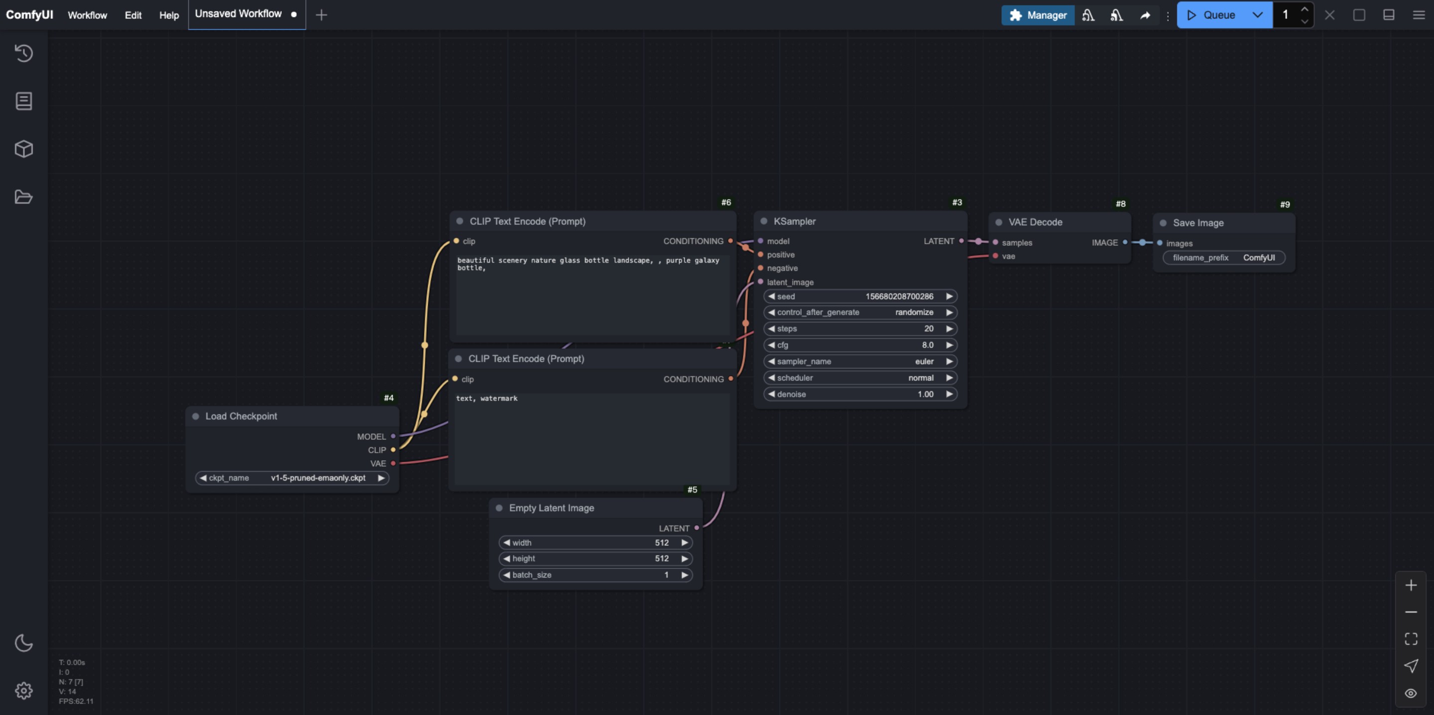Image resolution: width=1434 pixels, height=715 pixels.
Task: Click the KSampler node title
Action: [794, 221]
